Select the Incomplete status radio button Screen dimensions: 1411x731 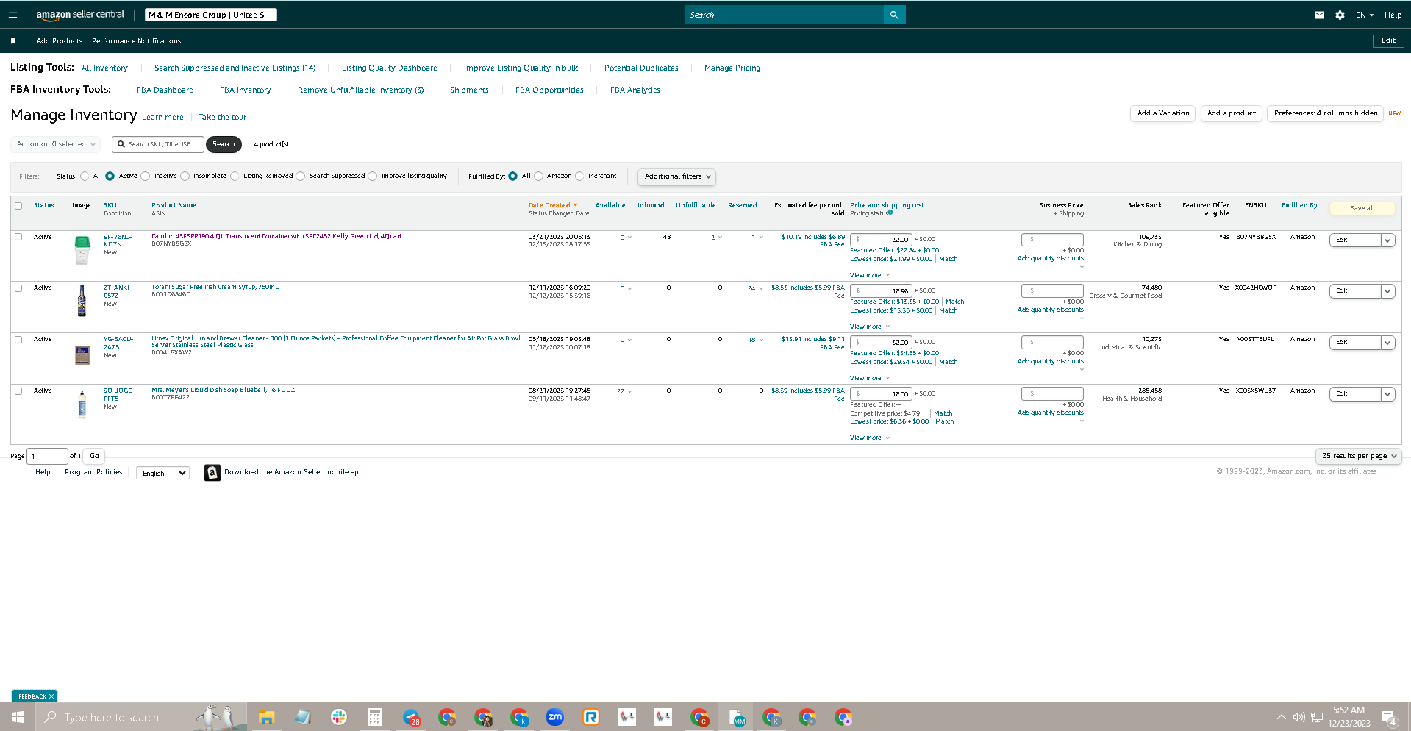pyautogui.click(x=185, y=176)
